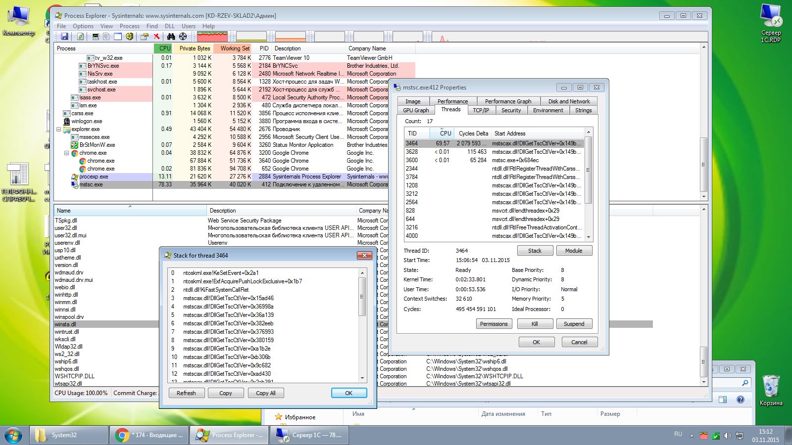Open the Корзина desktop icon
This screenshot has height=445, width=792.
771,391
